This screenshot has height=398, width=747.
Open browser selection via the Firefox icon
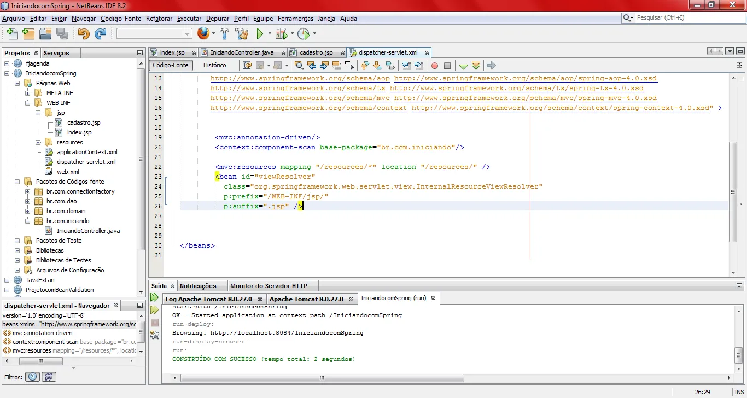pyautogui.click(x=203, y=34)
